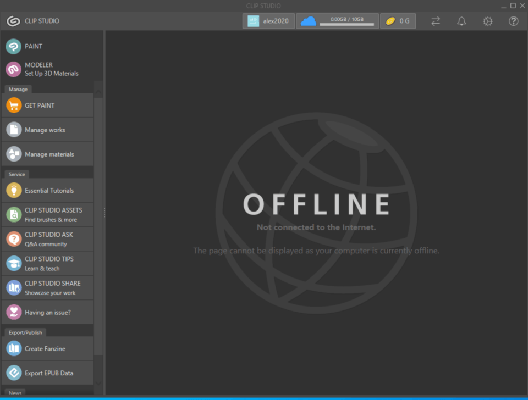Open CLIP STUDIO ASK Q&A community
Viewport: 528px width, 400px height.
coord(48,239)
